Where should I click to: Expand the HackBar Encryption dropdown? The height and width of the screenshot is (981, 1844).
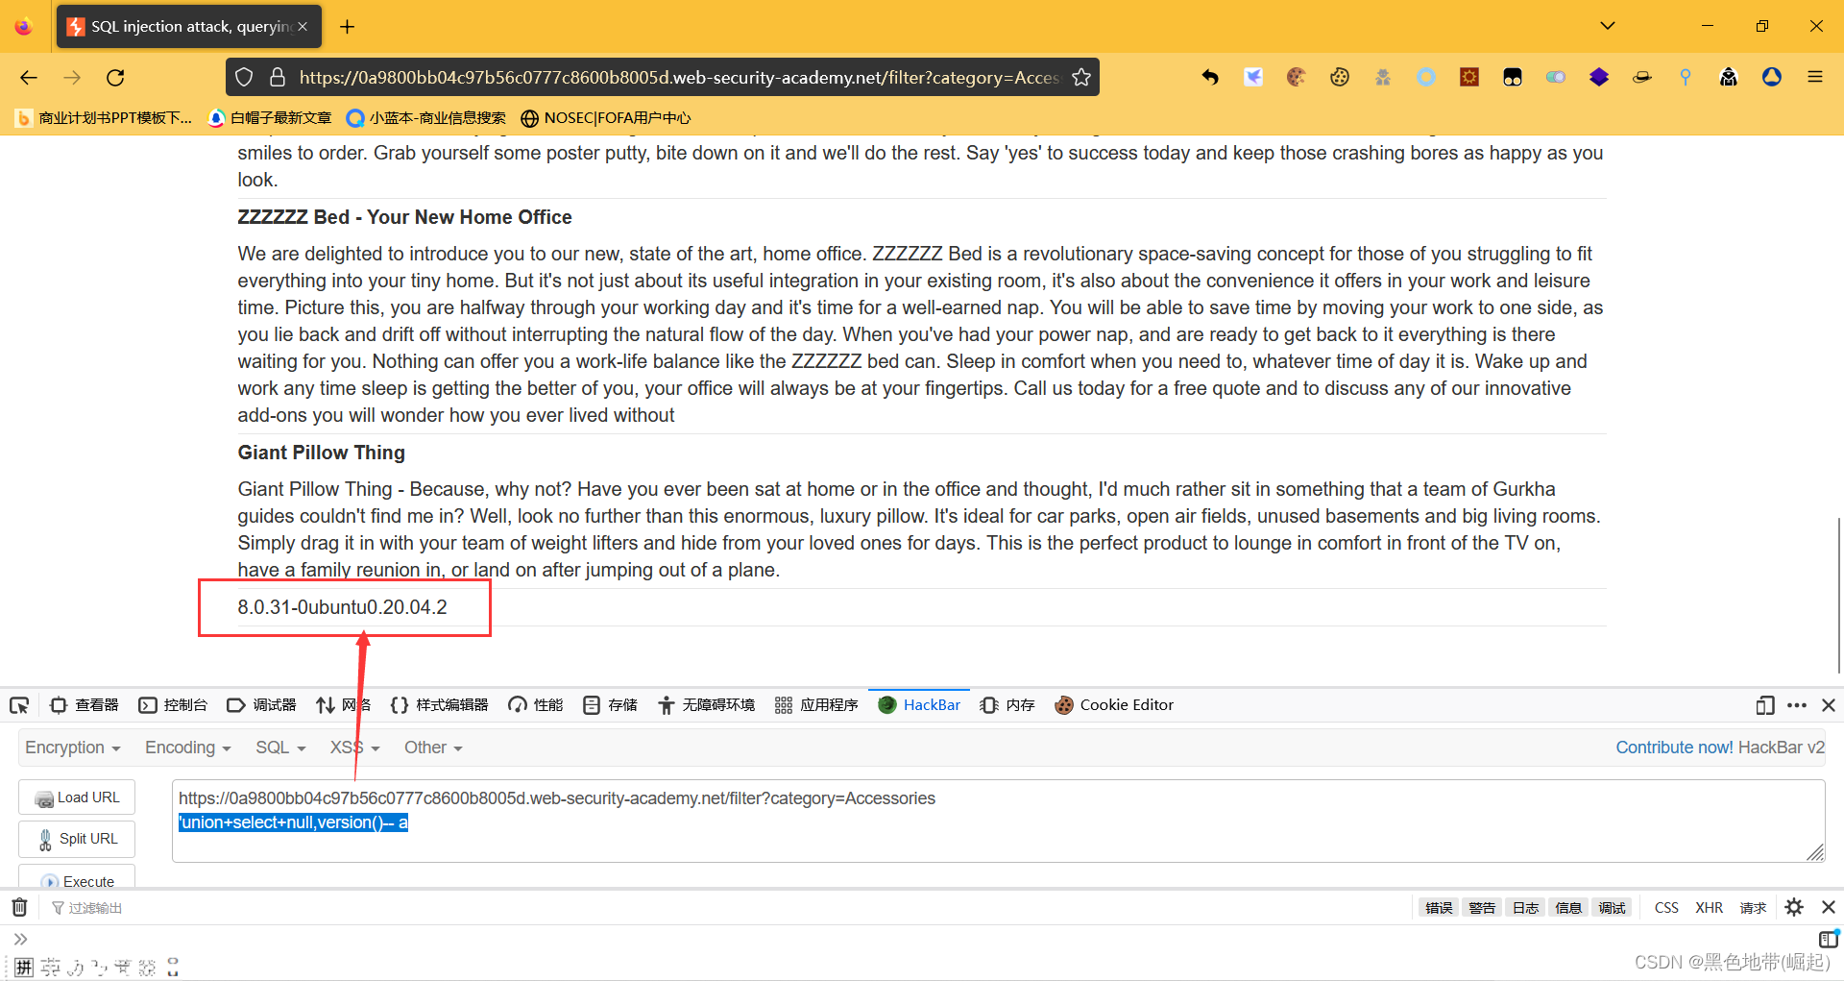[x=73, y=748]
